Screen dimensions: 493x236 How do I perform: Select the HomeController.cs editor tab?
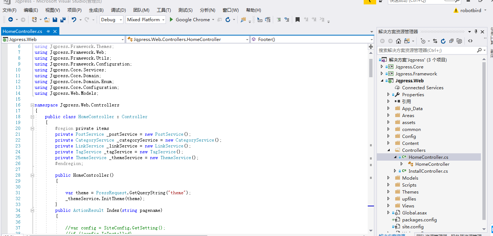coord(22,31)
